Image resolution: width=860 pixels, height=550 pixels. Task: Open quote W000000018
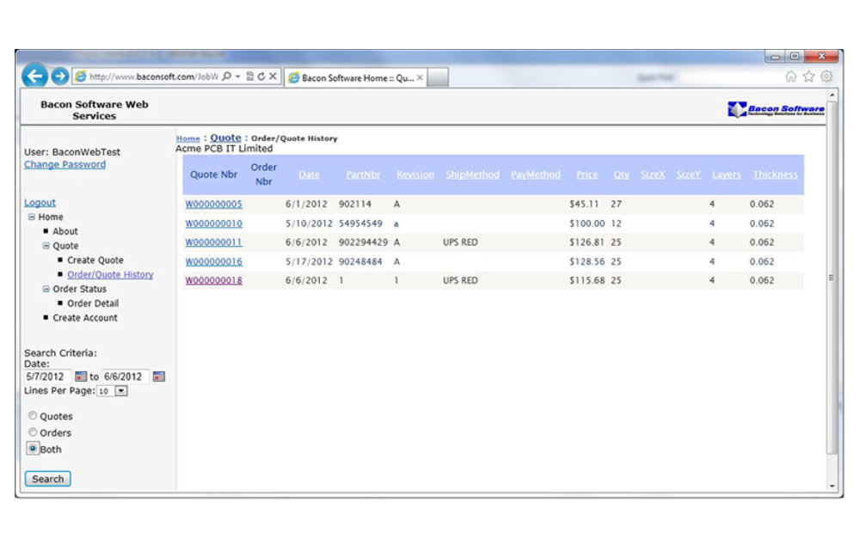(x=213, y=280)
